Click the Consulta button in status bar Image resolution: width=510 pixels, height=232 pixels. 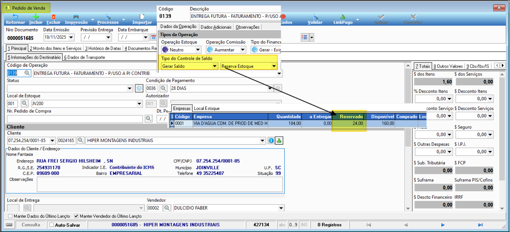pos(31,225)
